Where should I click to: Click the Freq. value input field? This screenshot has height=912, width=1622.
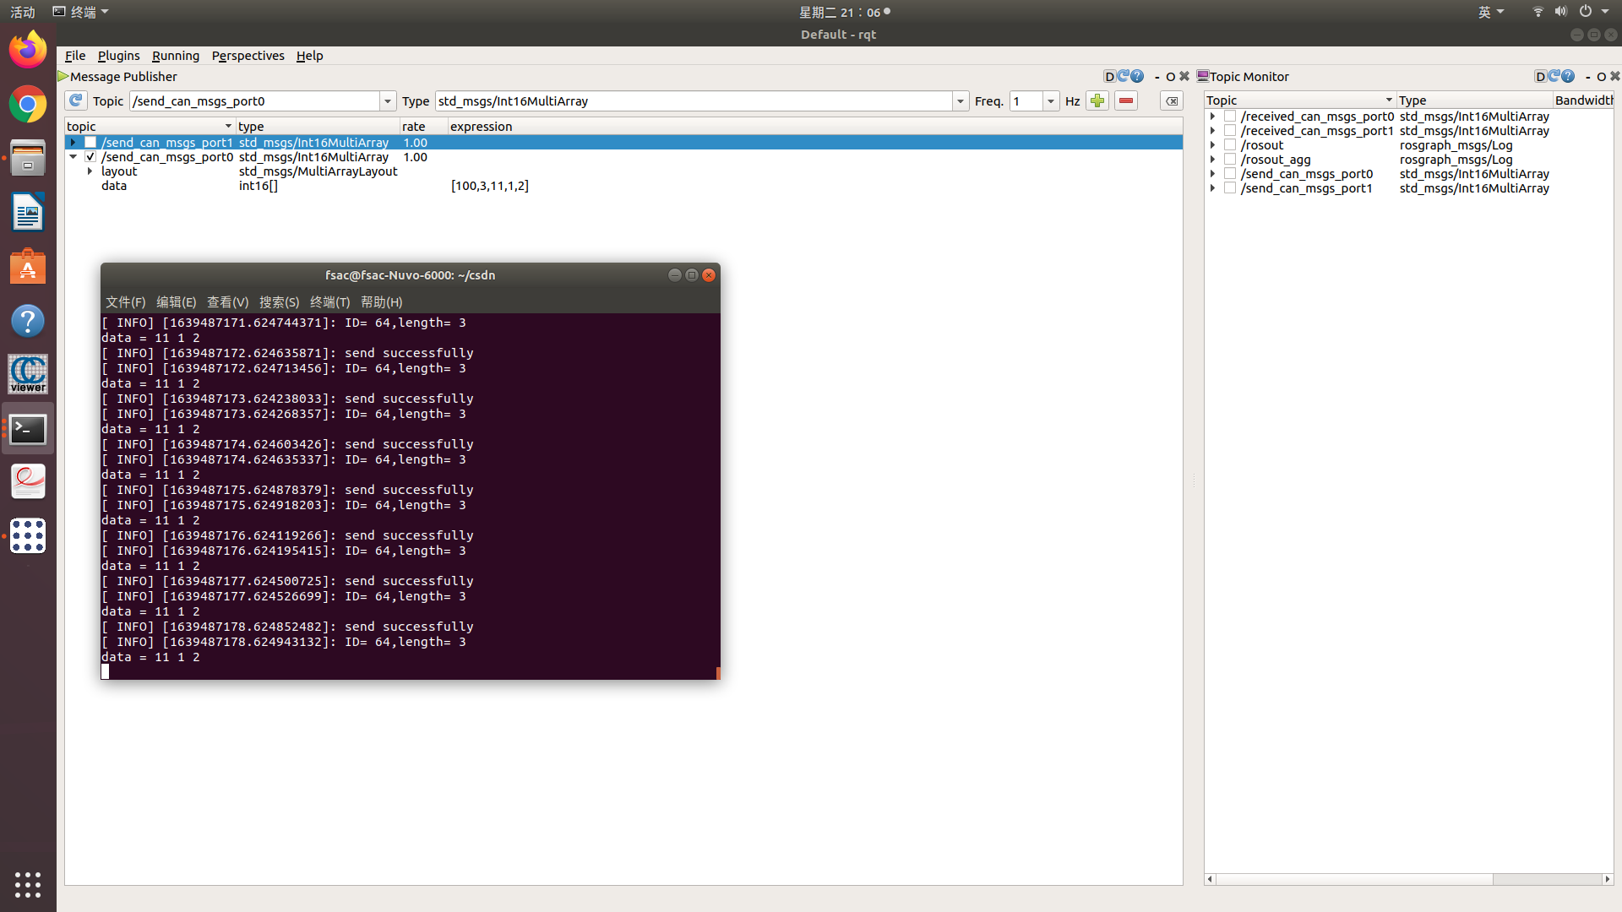pyautogui.click(x=1026, y=101)
